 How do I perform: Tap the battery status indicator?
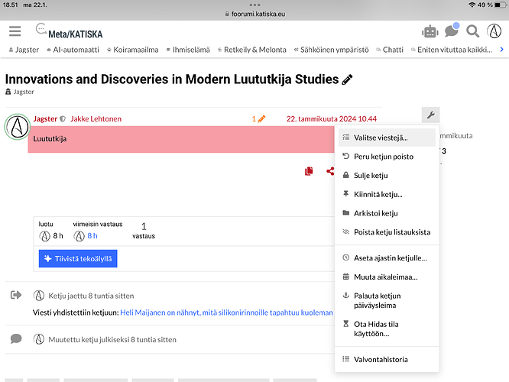501,5
